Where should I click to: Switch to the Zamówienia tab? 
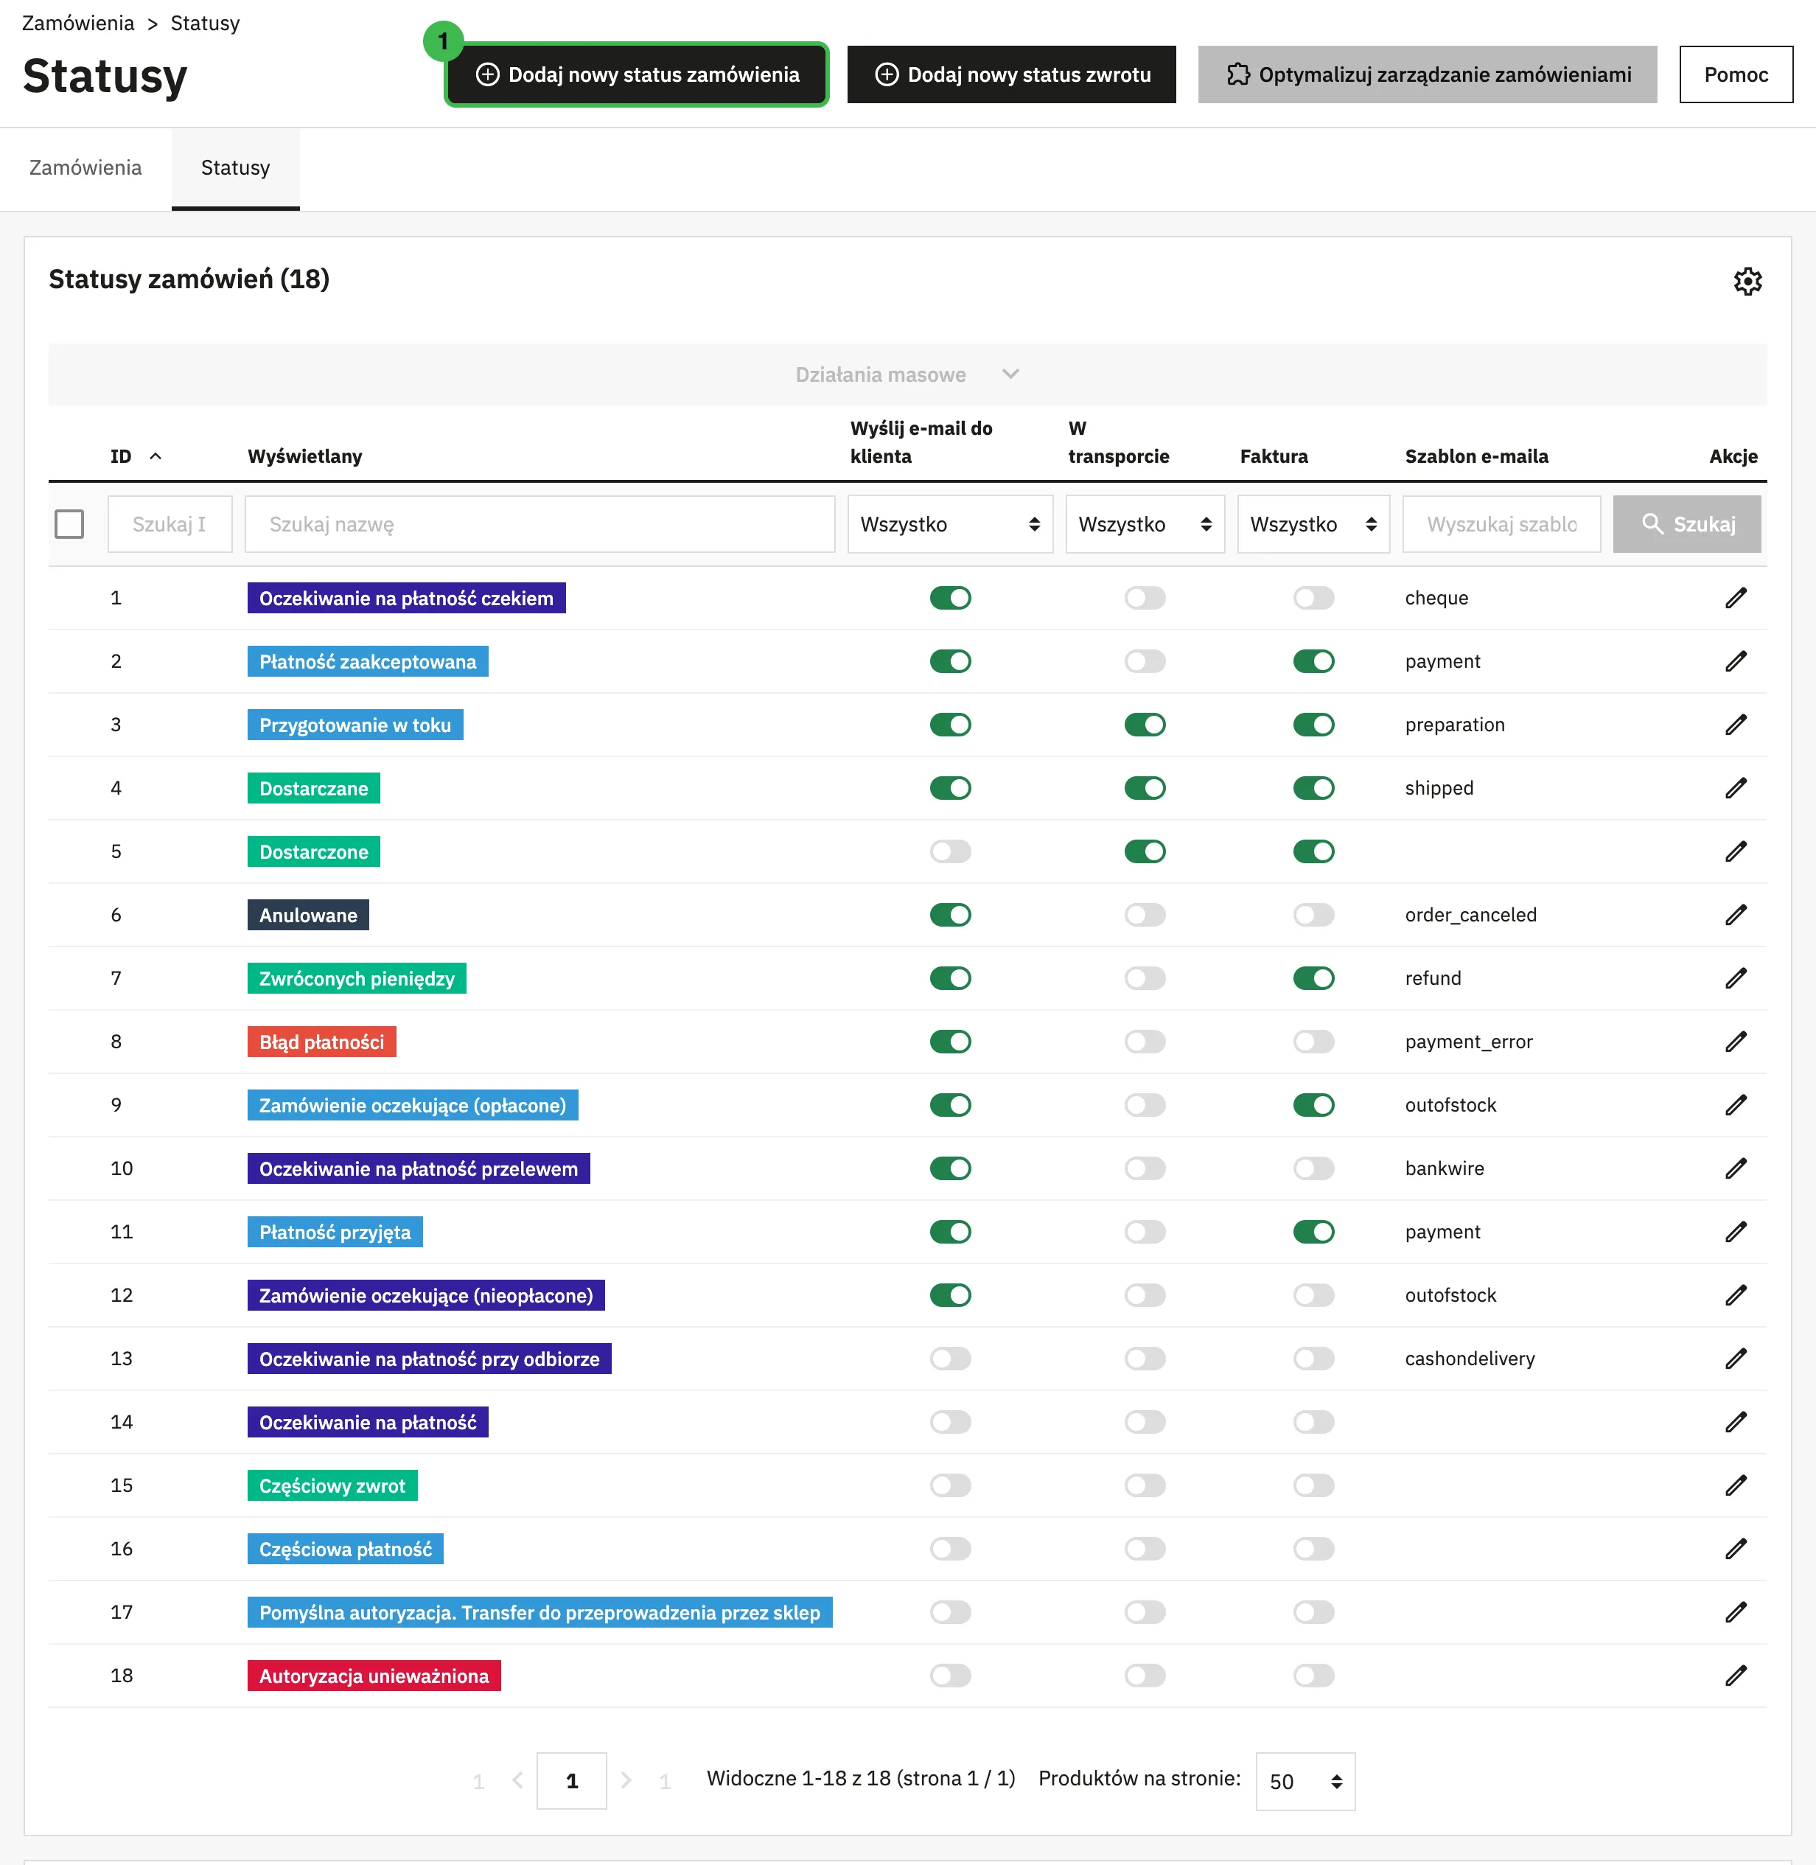tap(85, 168)
